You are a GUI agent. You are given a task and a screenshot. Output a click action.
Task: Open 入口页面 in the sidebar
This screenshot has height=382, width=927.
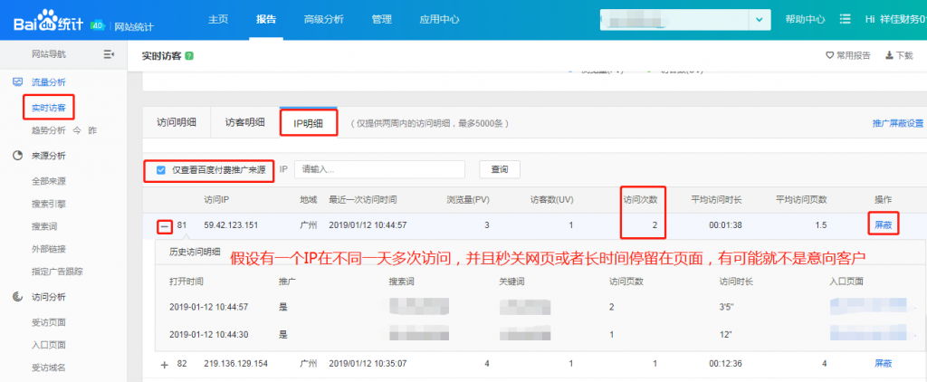[x=49, y=345]
